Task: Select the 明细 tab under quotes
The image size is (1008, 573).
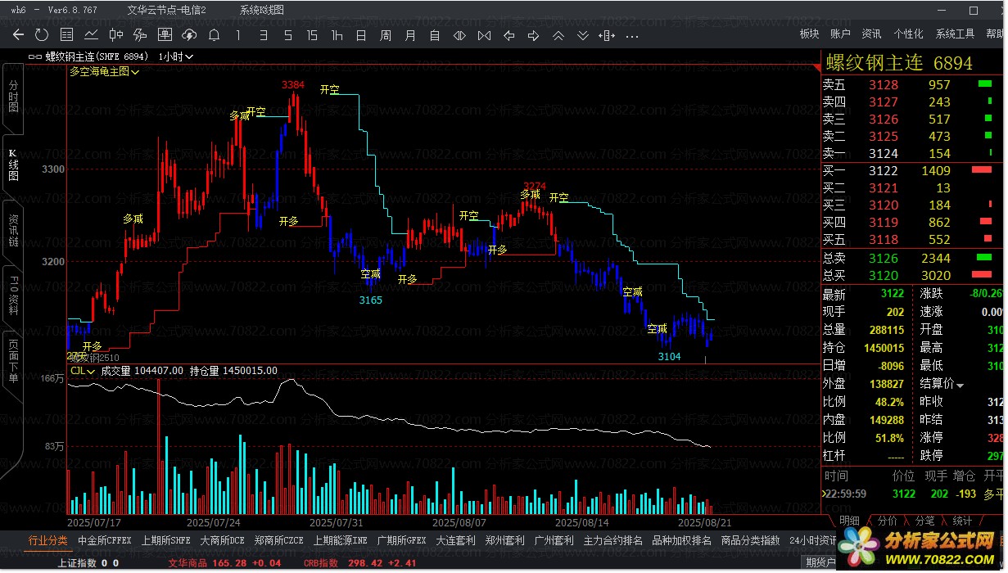Action: (849, 521)
